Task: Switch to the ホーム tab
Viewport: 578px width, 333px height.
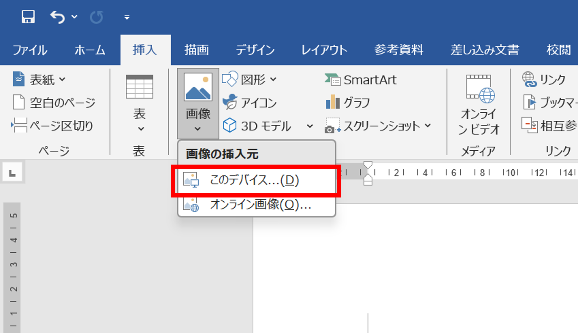Action: pyautogui.click(x=90, y=50)
